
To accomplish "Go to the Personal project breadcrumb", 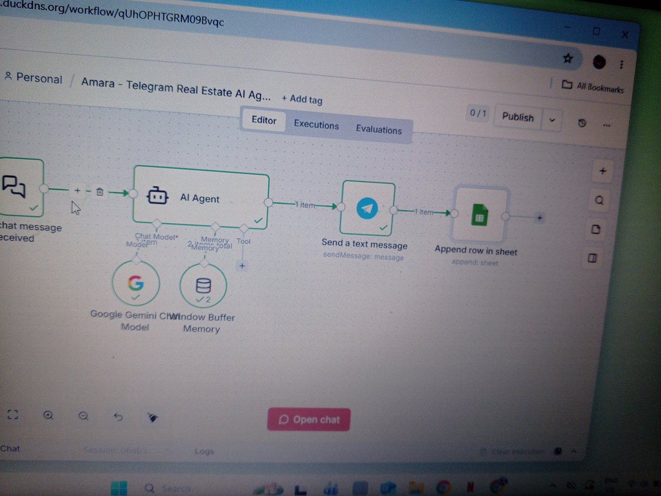I will 33,78.
